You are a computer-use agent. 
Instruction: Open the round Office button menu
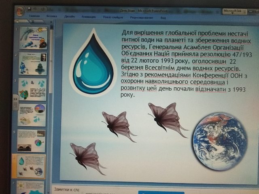tap(20, 11)
